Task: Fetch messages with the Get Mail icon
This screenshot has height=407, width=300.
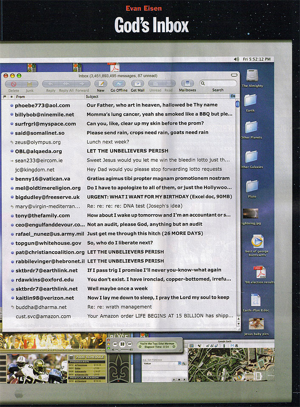Action: coord(138,84)
